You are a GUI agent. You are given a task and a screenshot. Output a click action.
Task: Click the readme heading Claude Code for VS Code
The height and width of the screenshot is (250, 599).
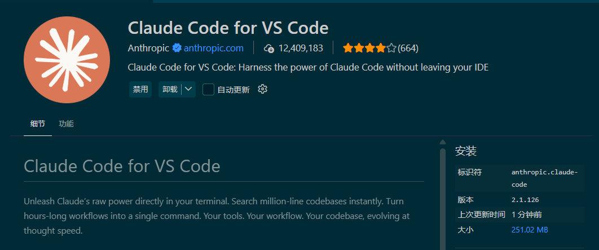[x=122, y=166]
